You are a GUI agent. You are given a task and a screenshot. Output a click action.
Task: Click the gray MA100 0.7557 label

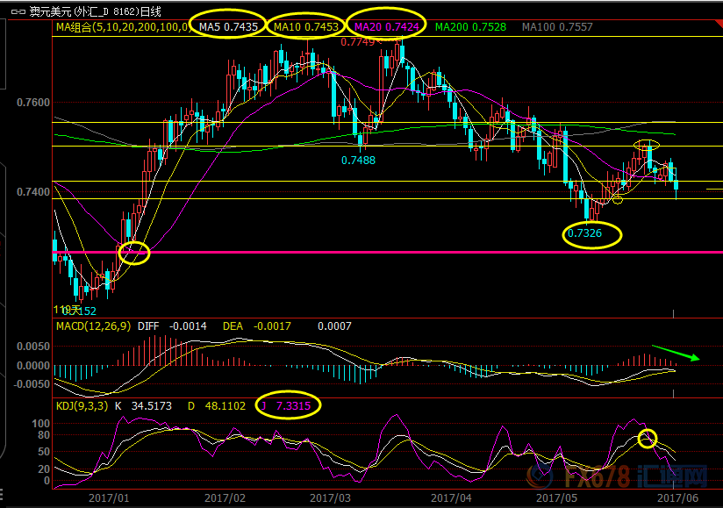[556, 27]
